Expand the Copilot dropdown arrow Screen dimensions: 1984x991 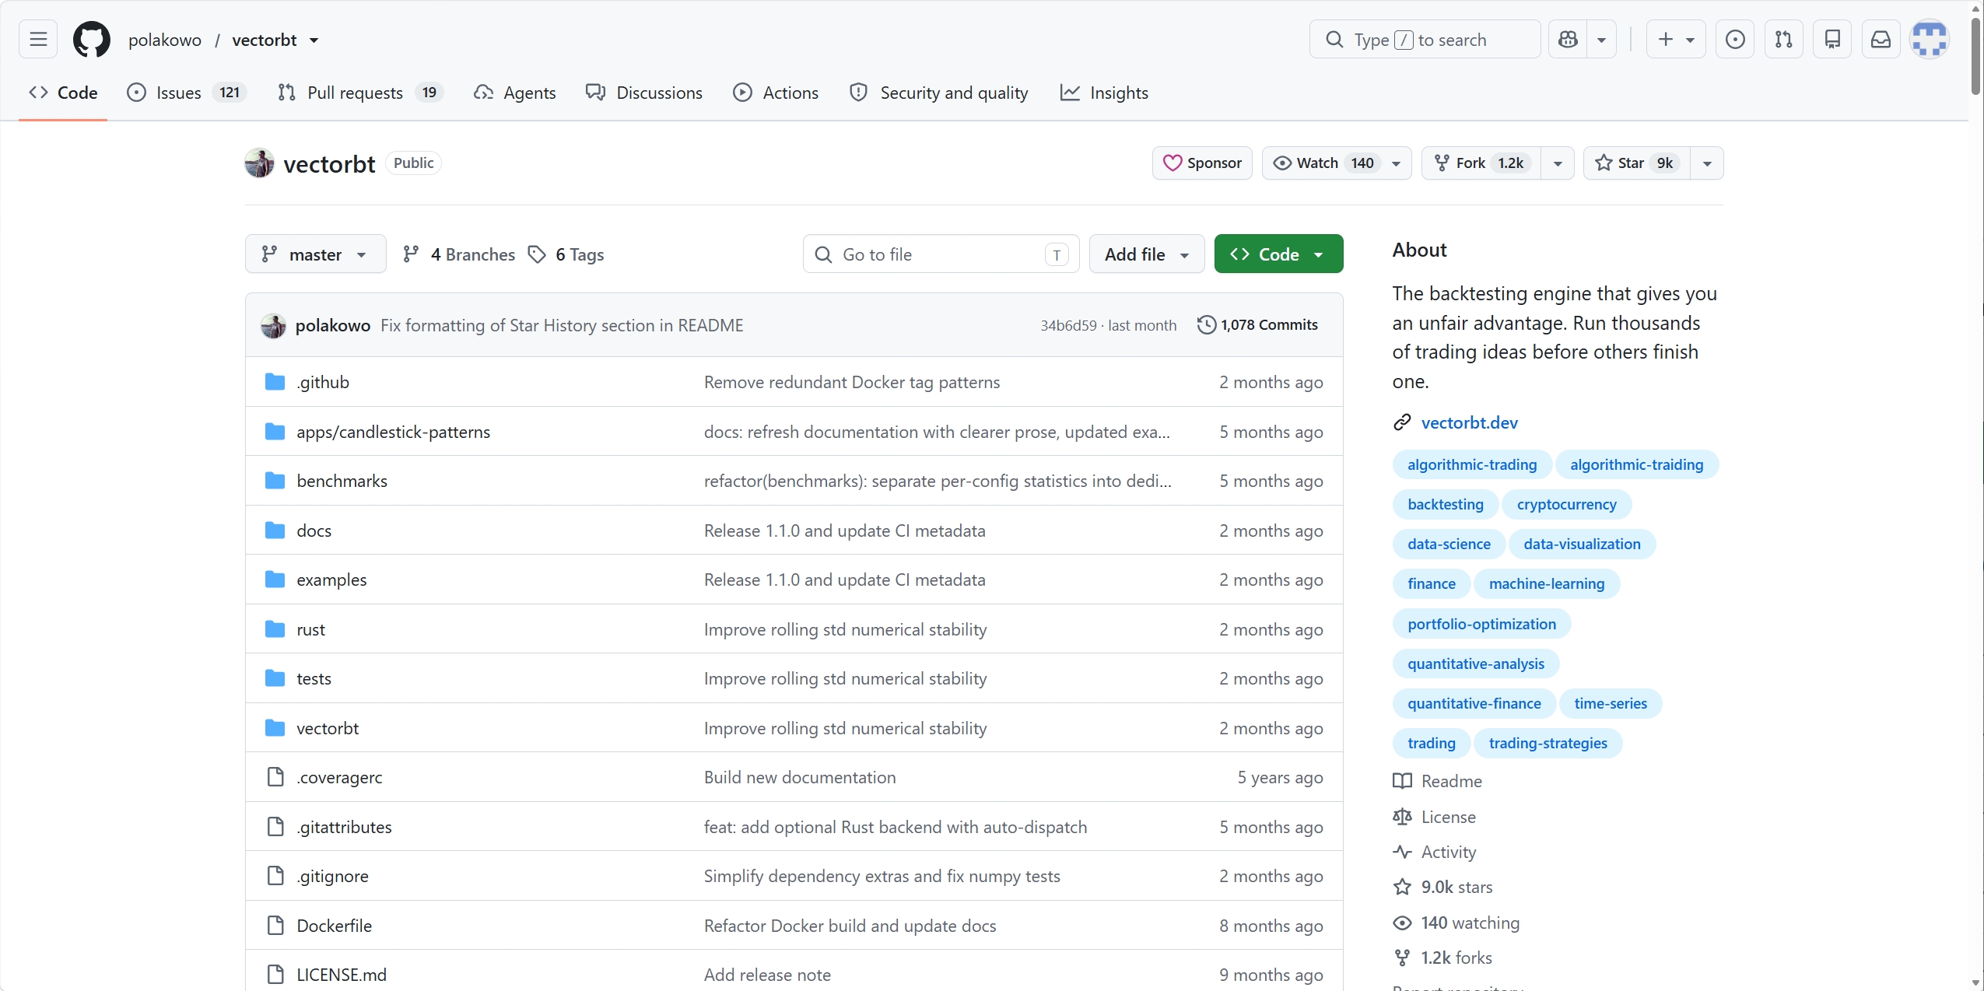click(1601, 40)
